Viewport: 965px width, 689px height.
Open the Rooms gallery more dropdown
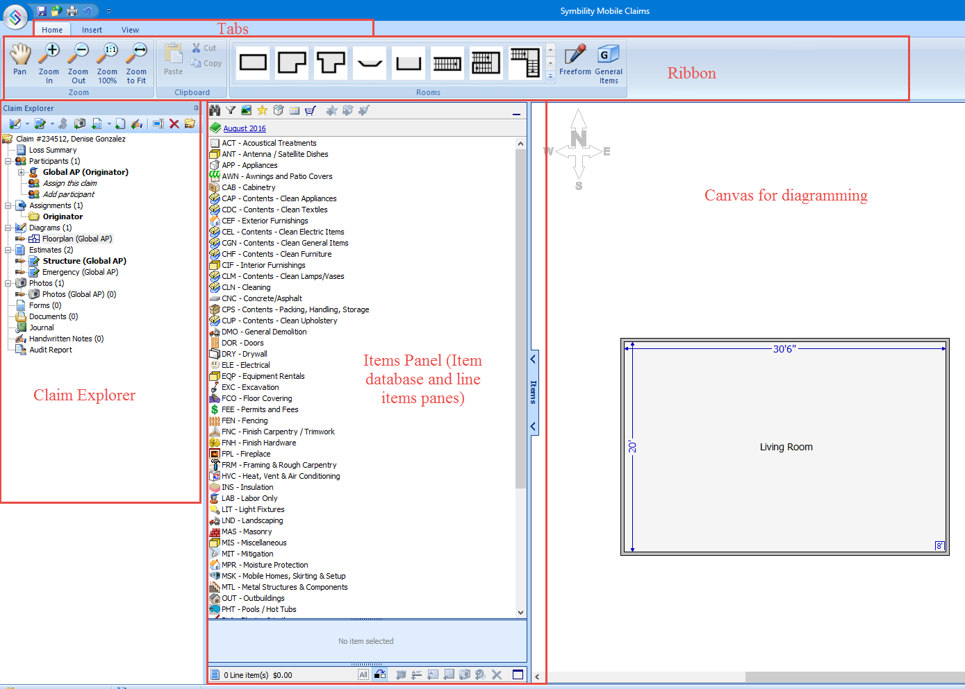[551, 77]
